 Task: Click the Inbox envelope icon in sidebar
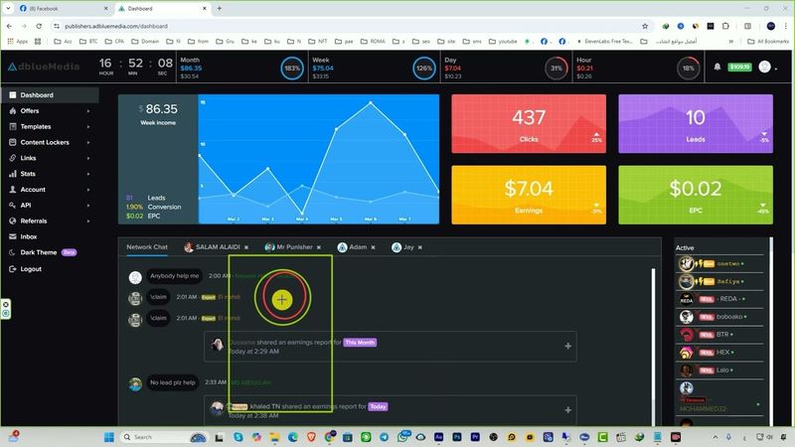pyautogui.click(x=12, y=236)
